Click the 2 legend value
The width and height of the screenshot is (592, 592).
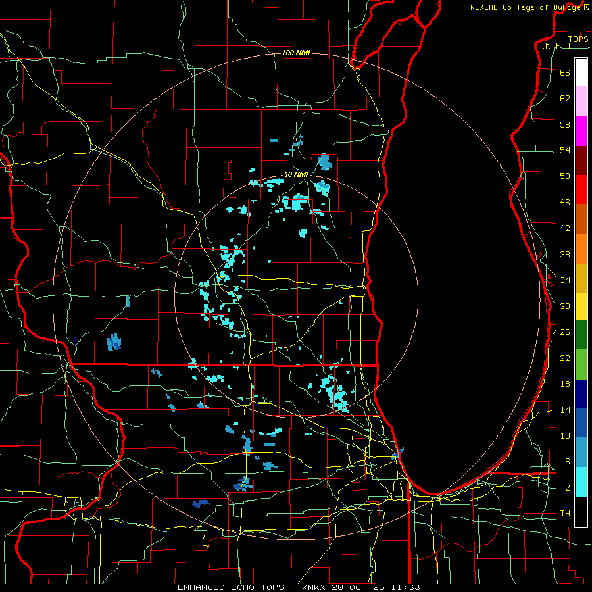pyautogui.click(x=568, y=488)
